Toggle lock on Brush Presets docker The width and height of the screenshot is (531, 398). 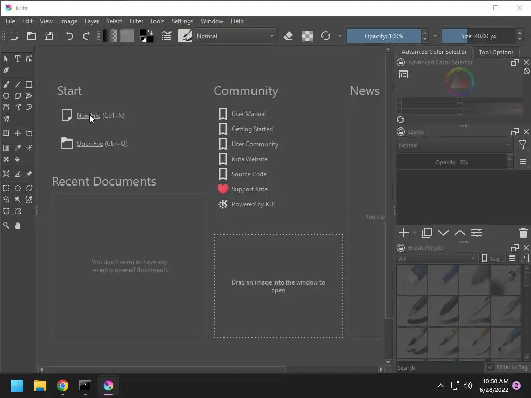coord(401,248)
